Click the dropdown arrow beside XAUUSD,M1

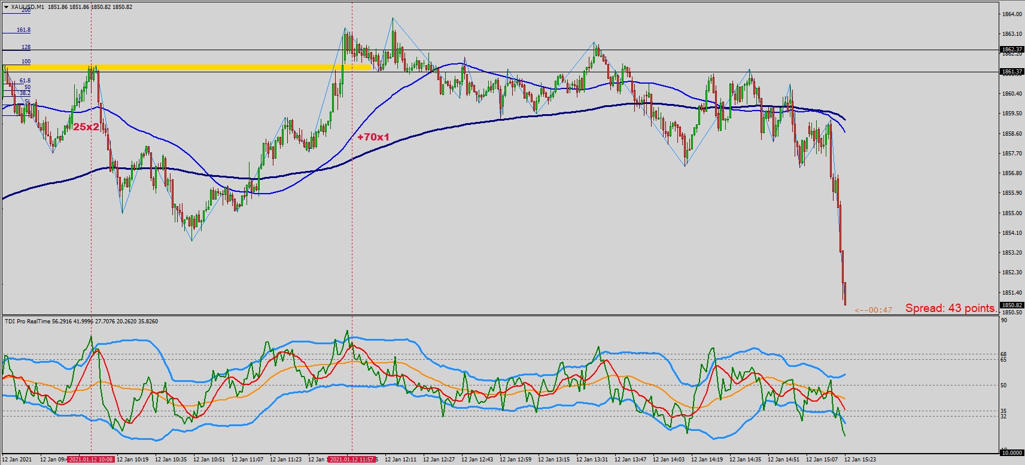[6, 7]
